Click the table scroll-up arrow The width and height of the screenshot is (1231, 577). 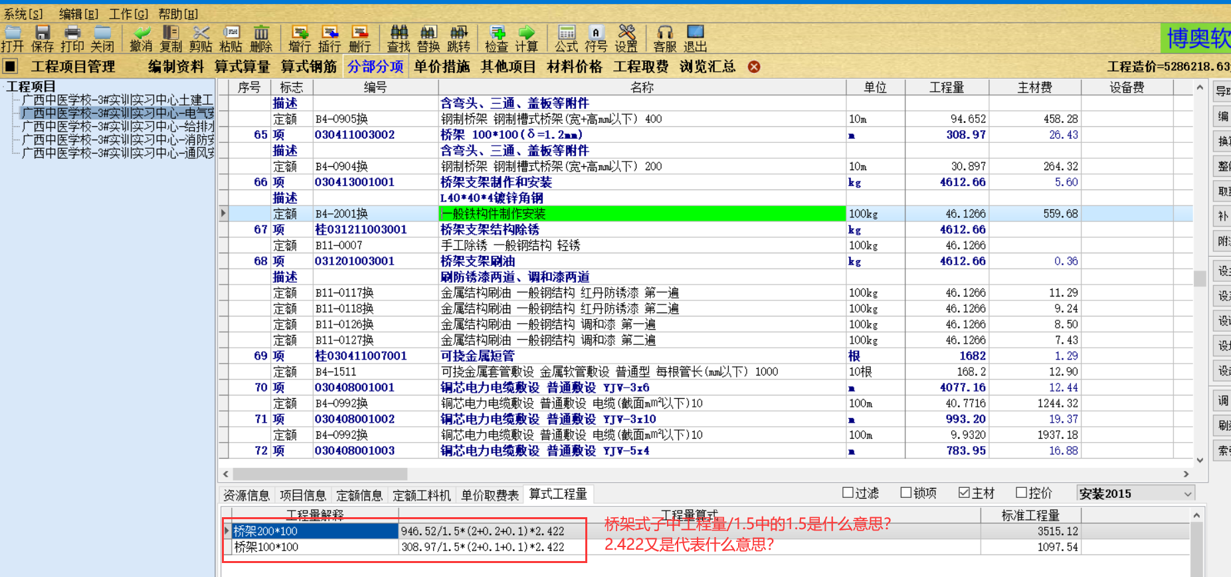pos(1200,87)
